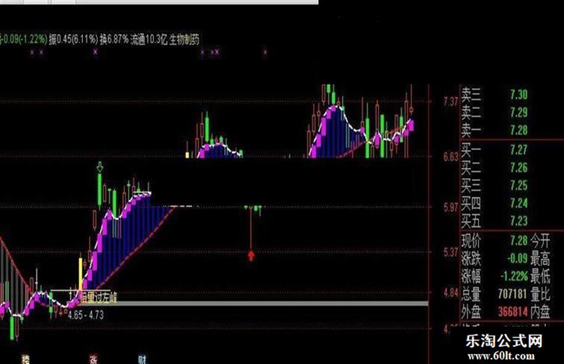Click the 外盘 value 366814
The width and height of the screenshot is (564, 364).
pyautogui.click(x=513, y=312)
